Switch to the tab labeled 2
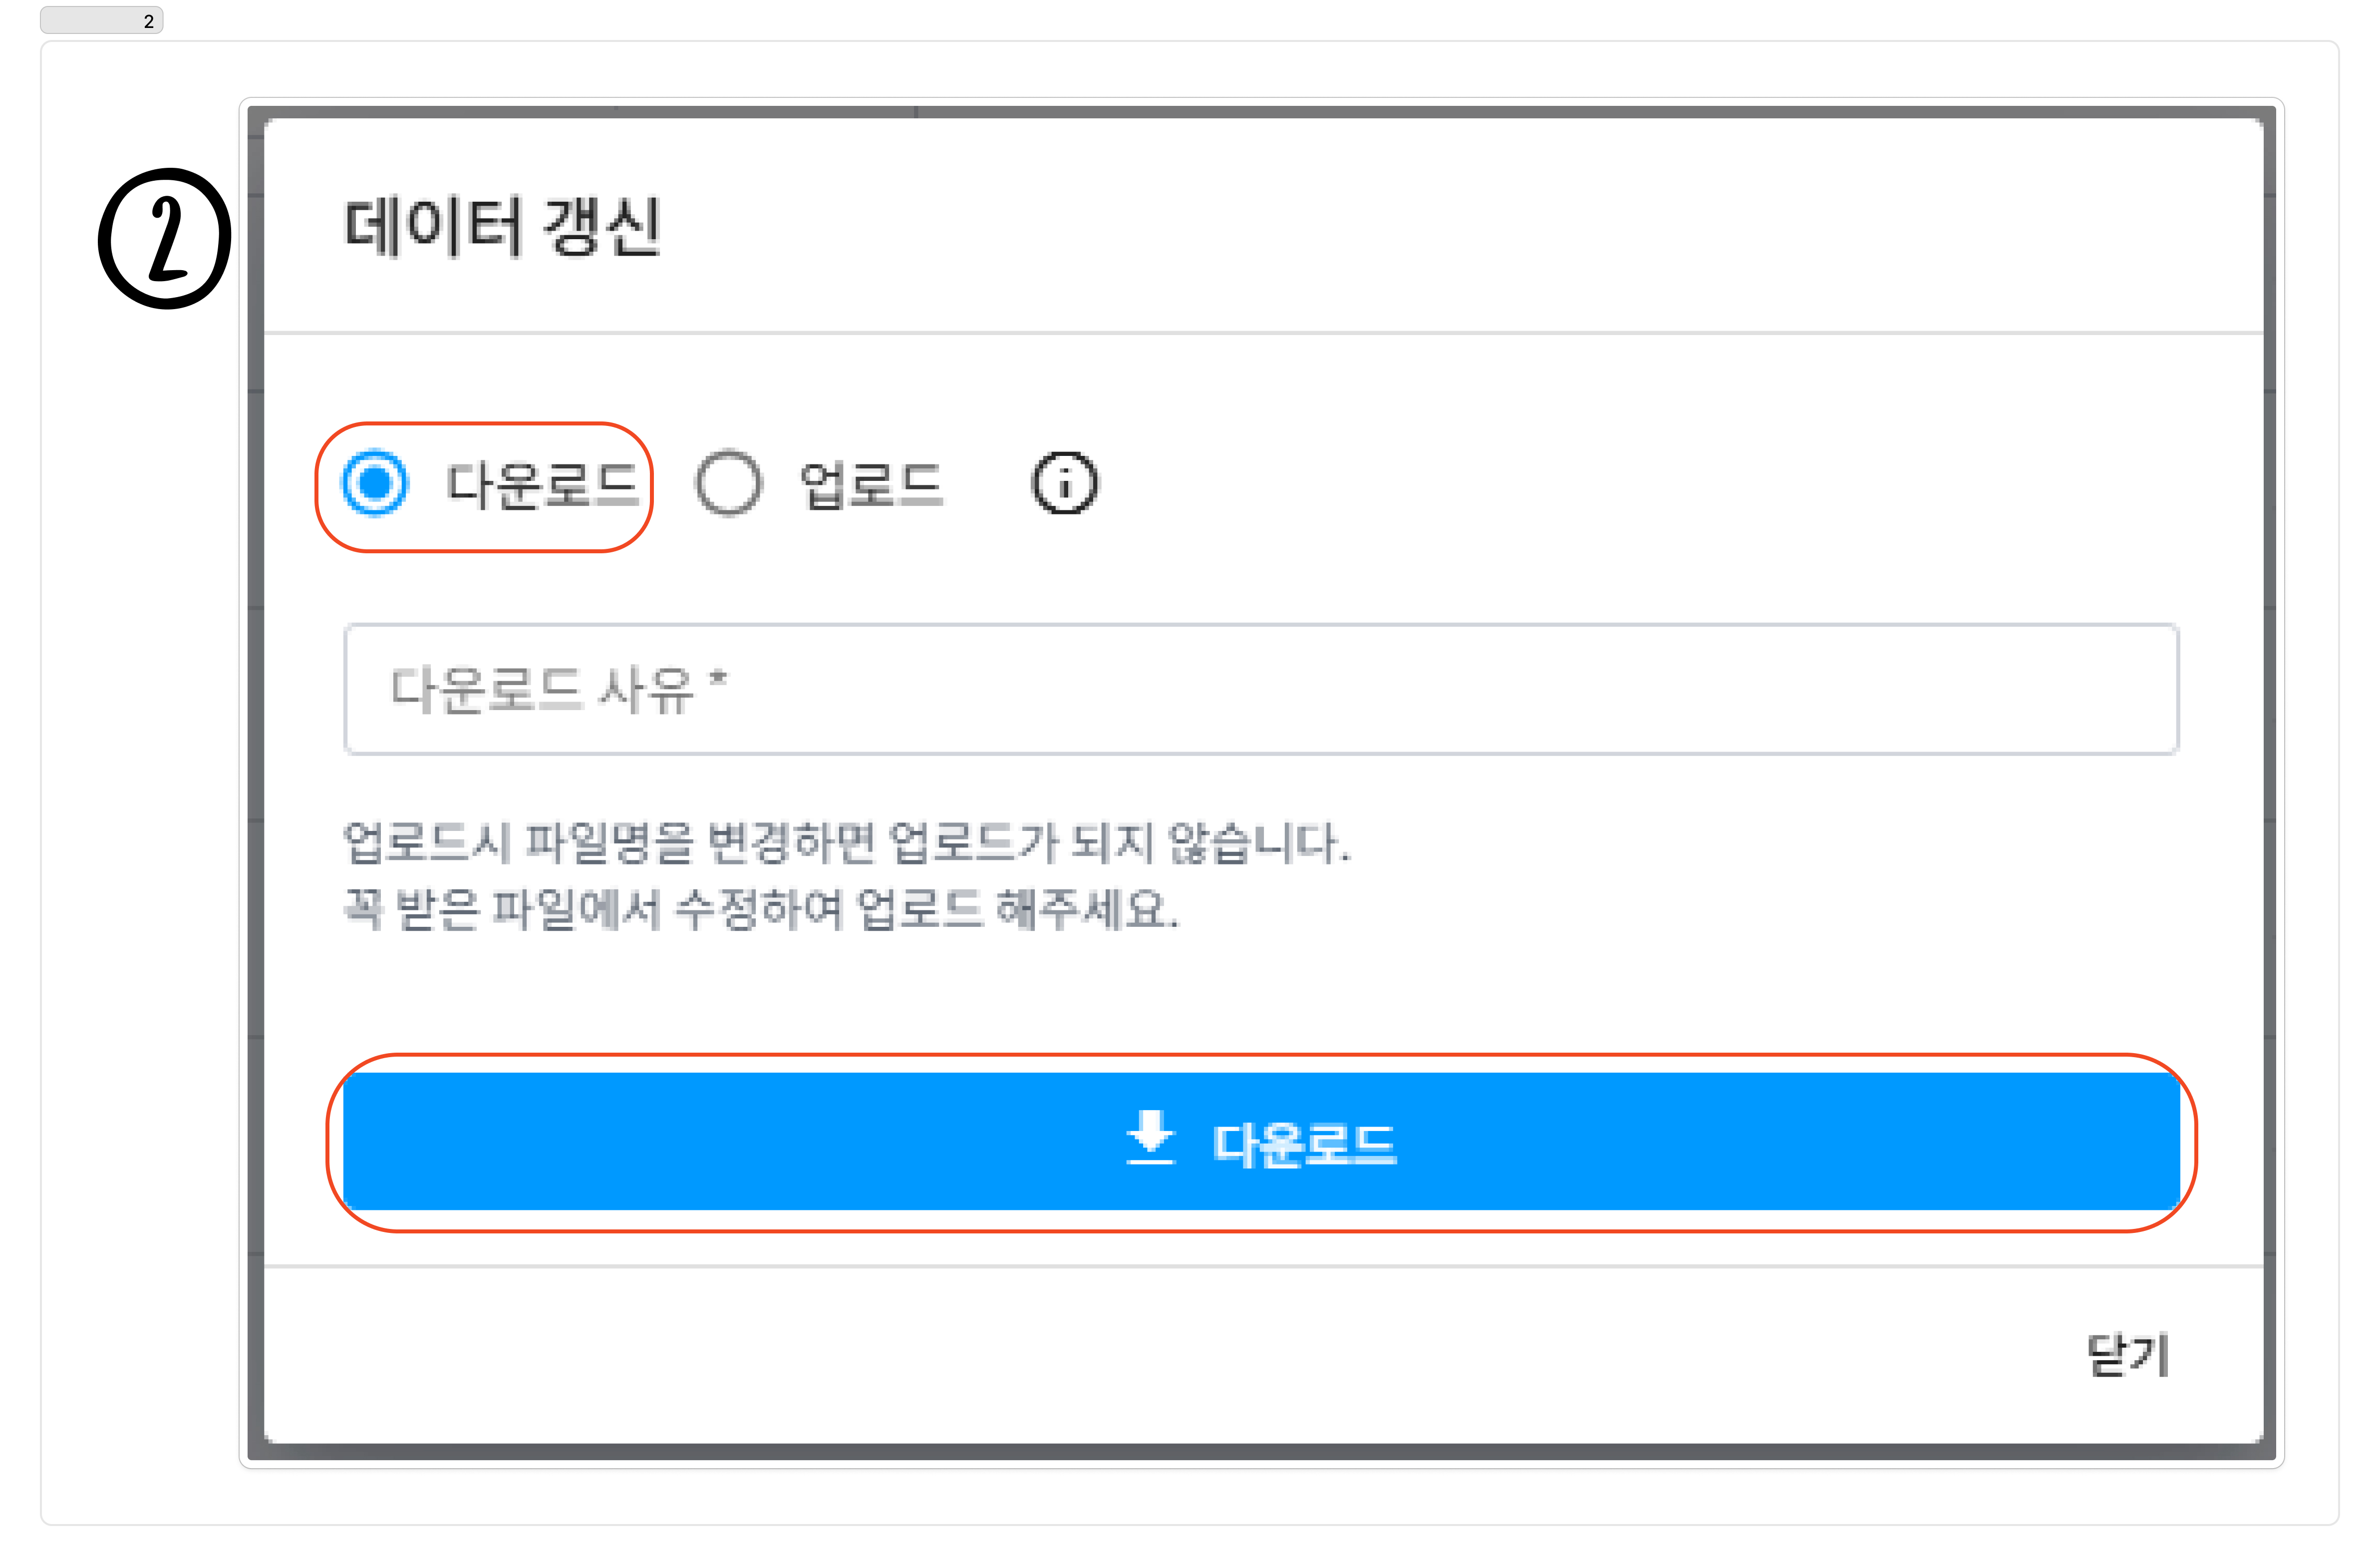The image size is (2380, 1566). (x=101, y=20)
